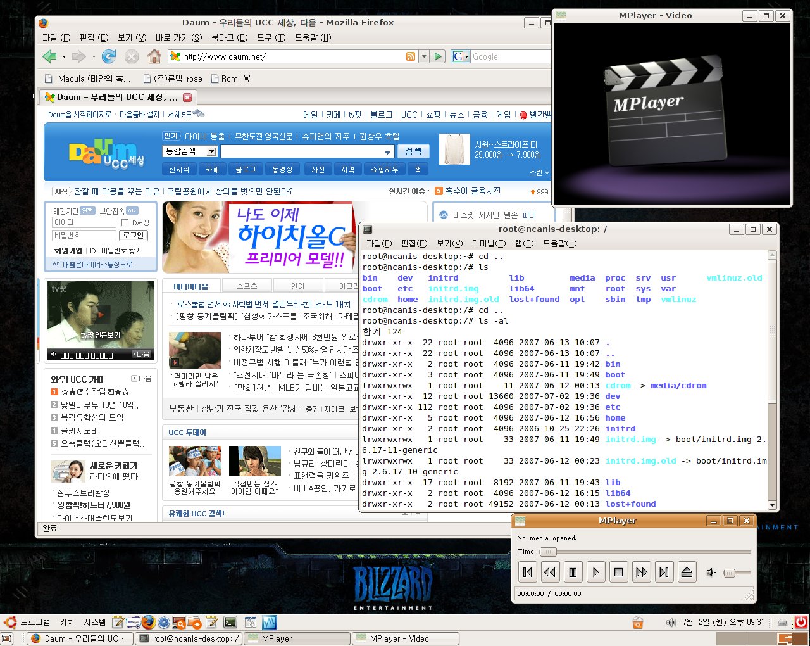
Task: Expand the address bar URL history dropdown
Action: [424, 56]
